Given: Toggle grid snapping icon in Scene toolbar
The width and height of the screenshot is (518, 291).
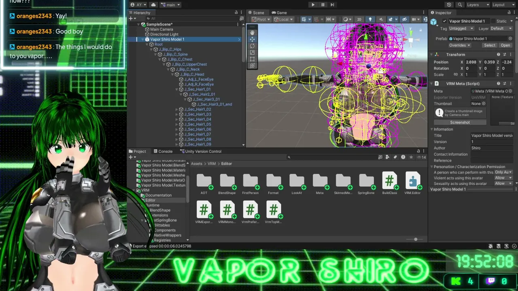Looking at the screenshot, I should point(304,19).
